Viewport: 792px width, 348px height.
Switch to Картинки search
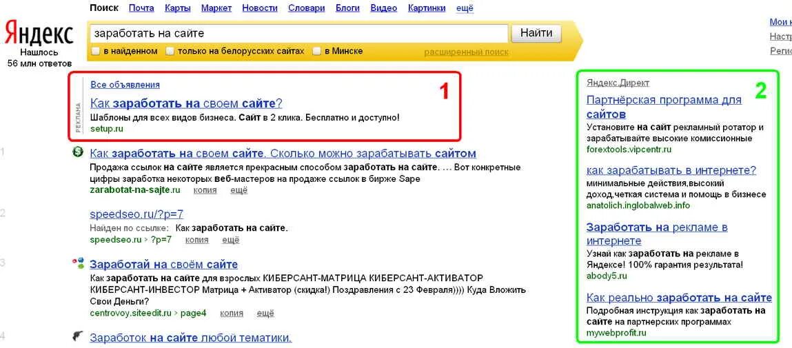(x=426, y=8)
